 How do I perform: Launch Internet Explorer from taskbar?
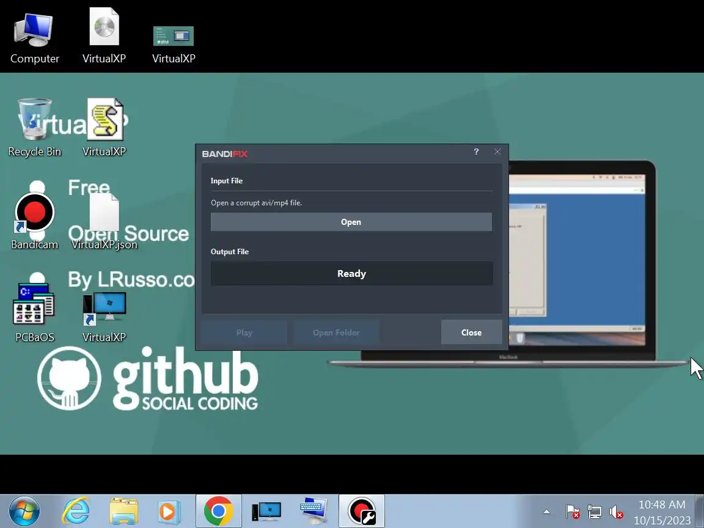(76, 512)
